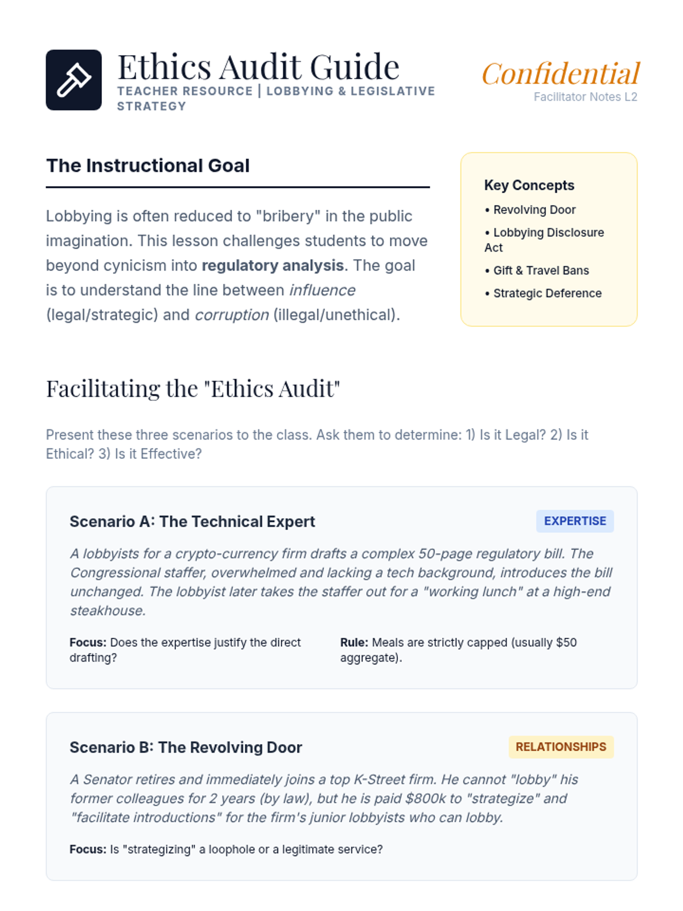Open Scenario A: The Technical Expert heading

click(192, 522)
